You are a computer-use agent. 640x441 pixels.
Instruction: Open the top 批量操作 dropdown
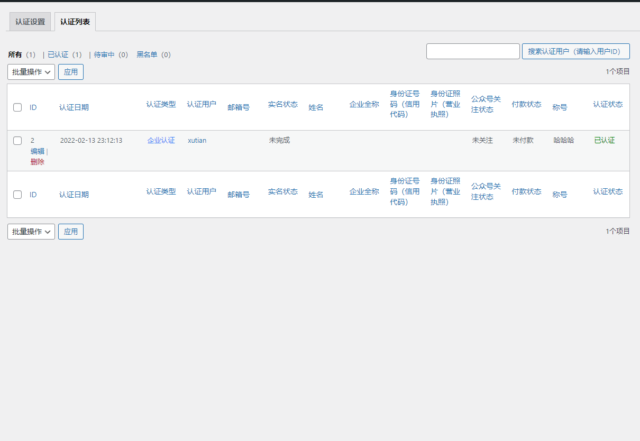pyautogui.click(x=31, y=72)
